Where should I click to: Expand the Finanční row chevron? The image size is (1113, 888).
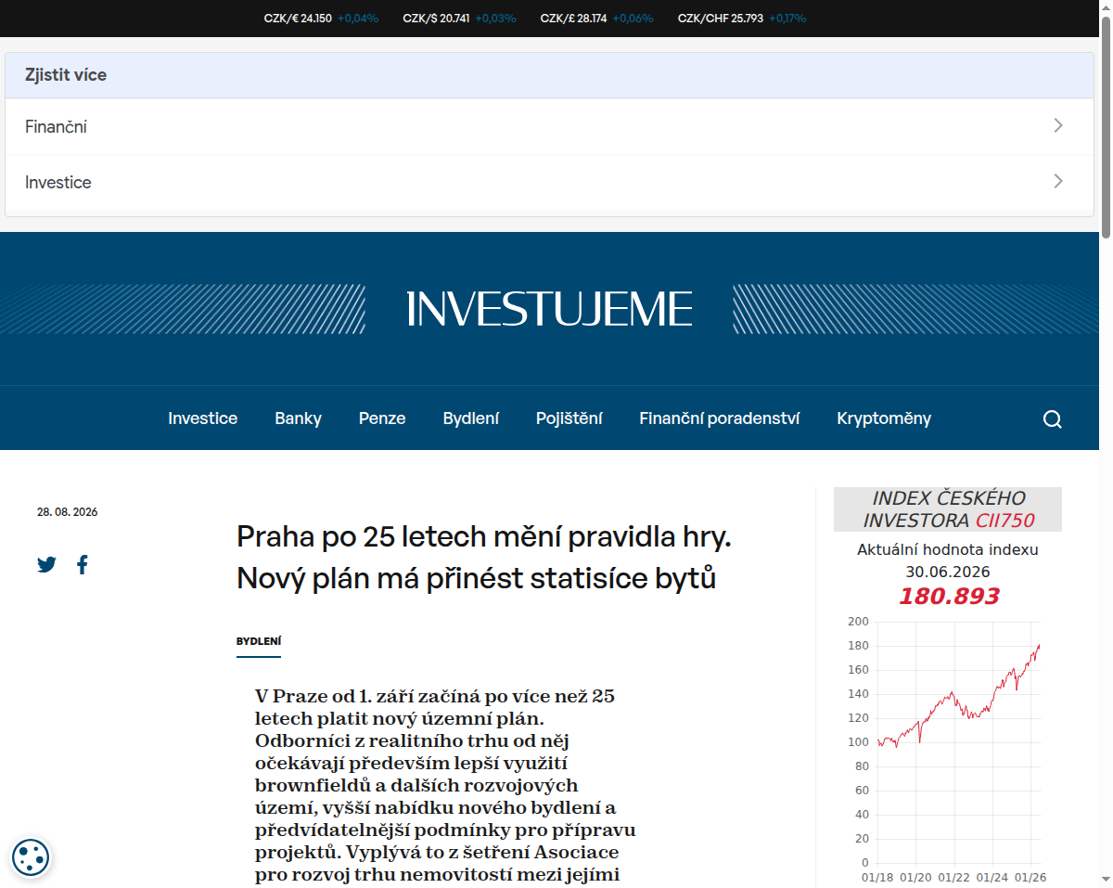point(1058,126)
